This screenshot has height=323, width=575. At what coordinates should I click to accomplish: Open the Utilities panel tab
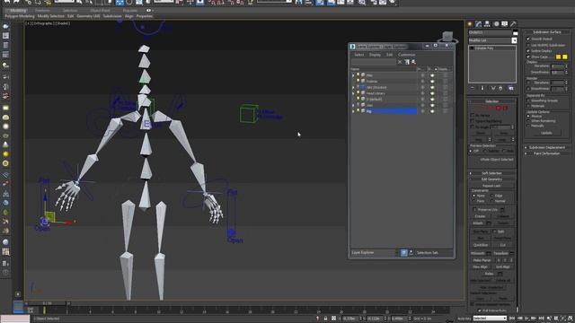pos(513,24)
